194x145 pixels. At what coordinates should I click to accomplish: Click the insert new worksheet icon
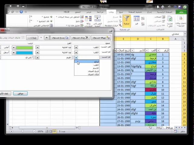coord(150,127)
